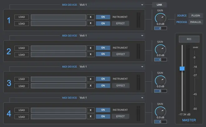Toggle channel 2 effect ON switch

pos(103,54)
